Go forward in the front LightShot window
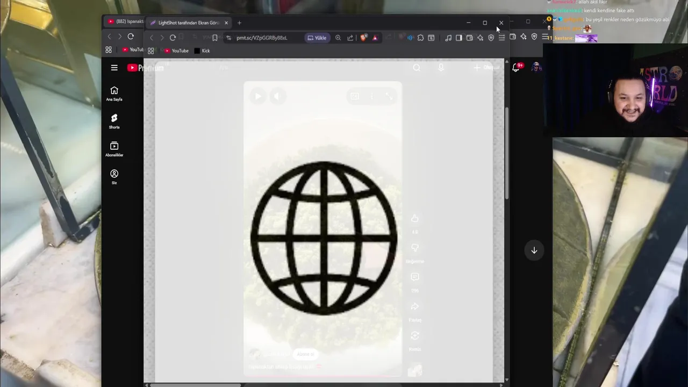 pos(162,38)
